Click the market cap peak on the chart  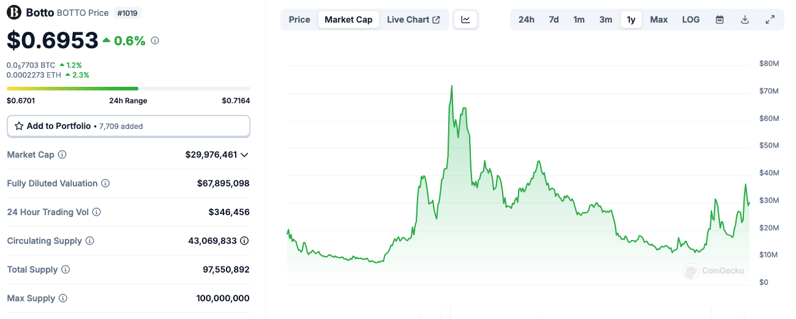tap(452, 86)
